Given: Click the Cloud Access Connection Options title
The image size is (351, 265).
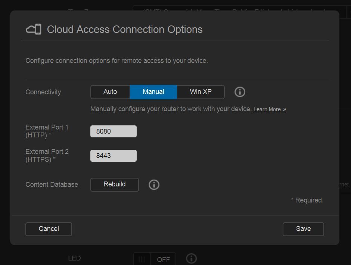Looking at the screenshot, I should click(x=125, y=30).
